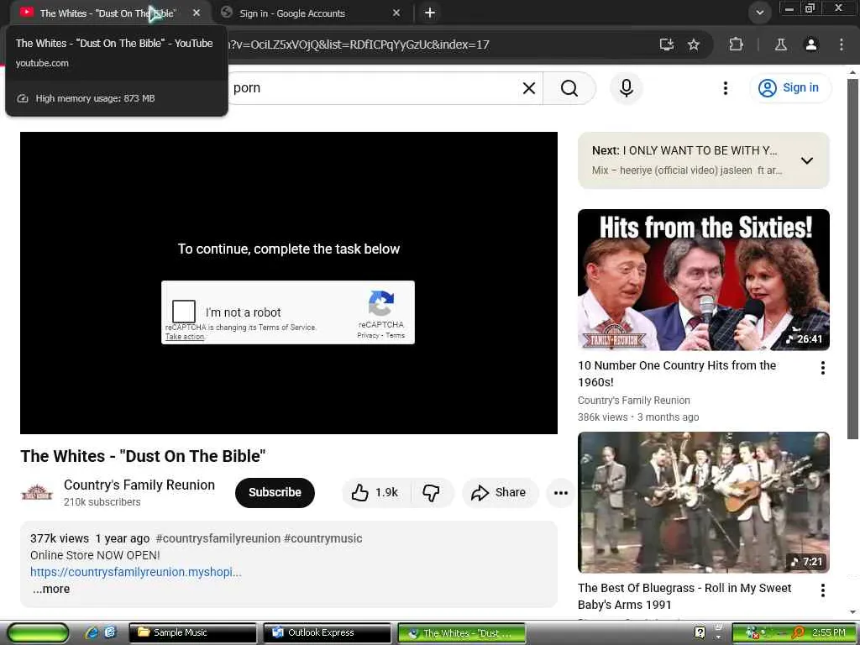
Task: Open Country's Family Reunion channel avatar
Action: (37, 492)
